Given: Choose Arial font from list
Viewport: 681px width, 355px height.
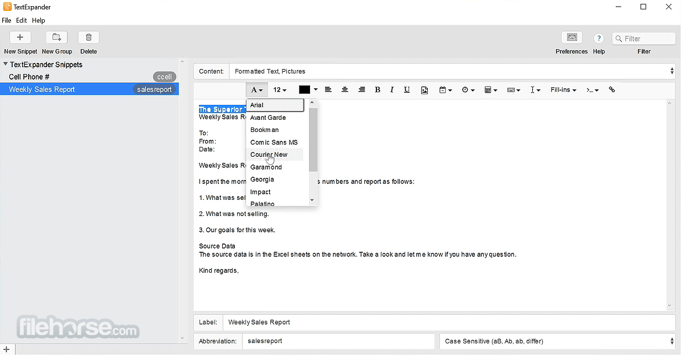Looking at the screenshot, I should point(275,105).
